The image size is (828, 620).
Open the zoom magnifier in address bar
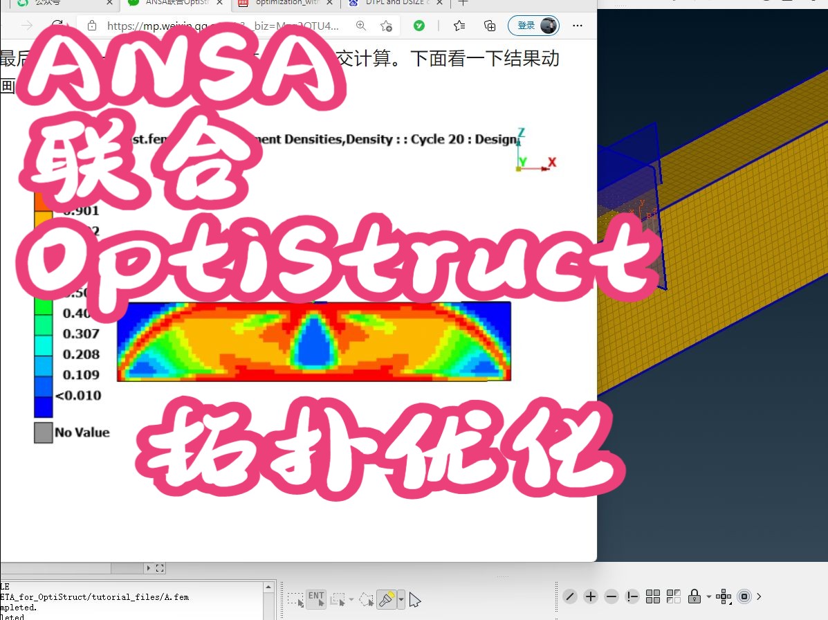coord(361,26)
